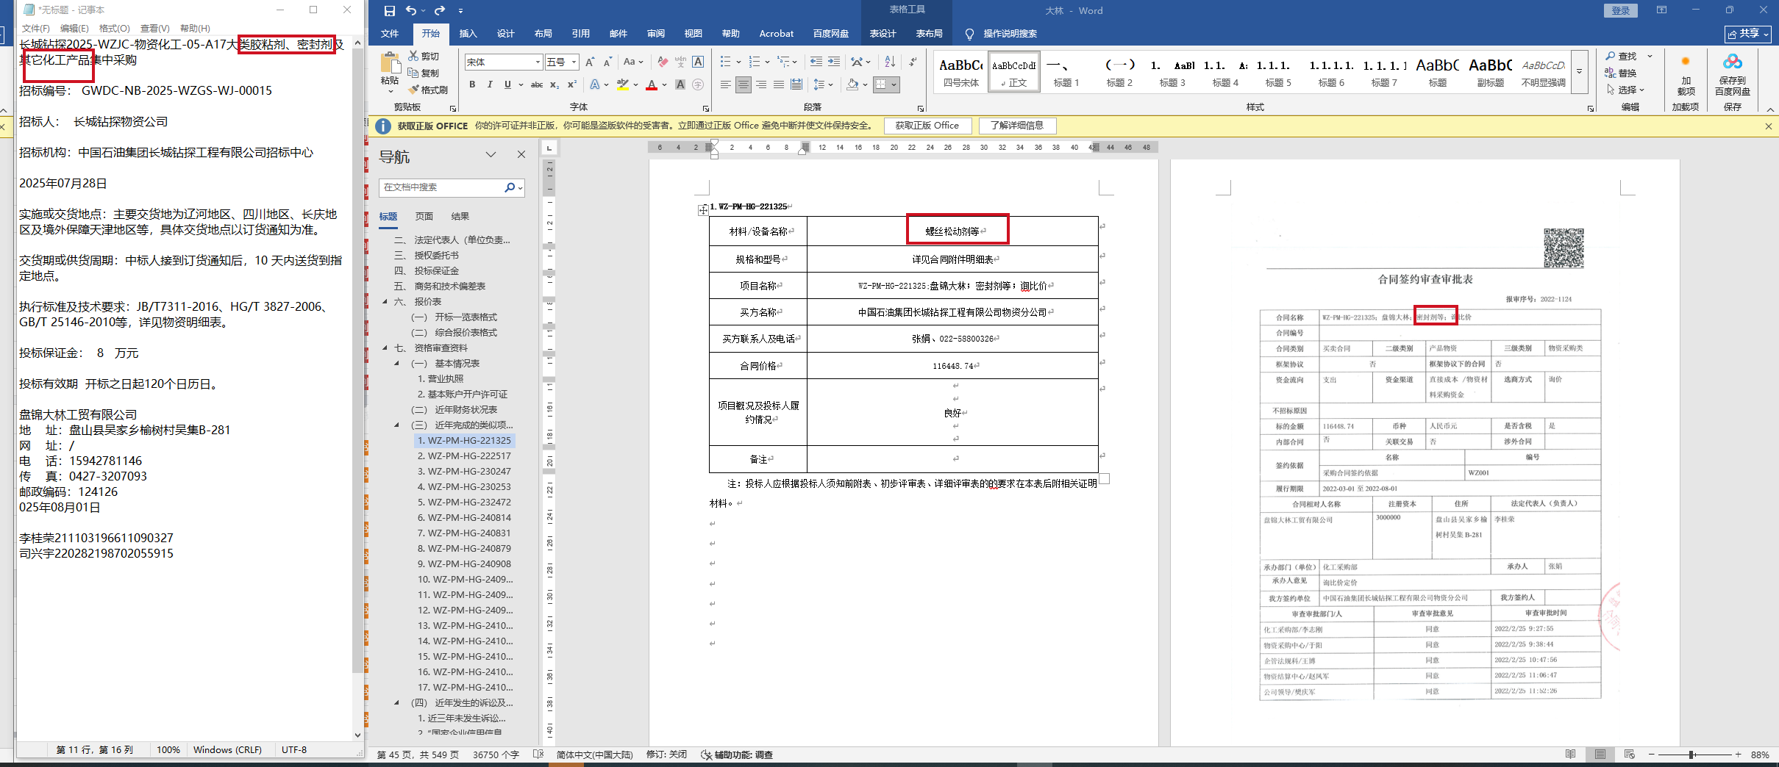The height and width of the screenshot is (767, 1779).
Task: Toggle subscript formatting
Action: (x=555, y=84)
